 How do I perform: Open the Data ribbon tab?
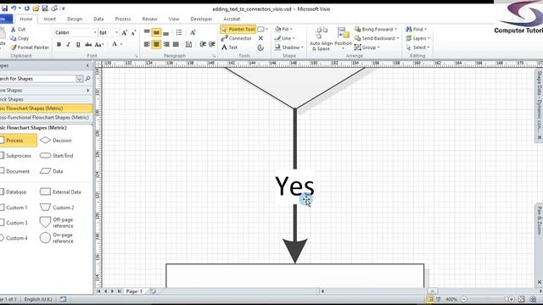point(98,19)
